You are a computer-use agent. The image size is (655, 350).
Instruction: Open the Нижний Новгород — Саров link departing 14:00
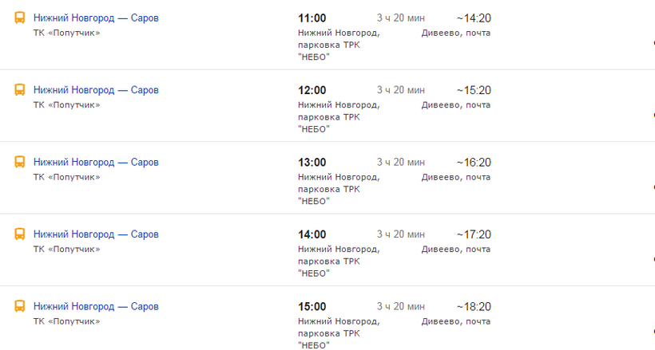pyautogui.click(x=96, y=234)
